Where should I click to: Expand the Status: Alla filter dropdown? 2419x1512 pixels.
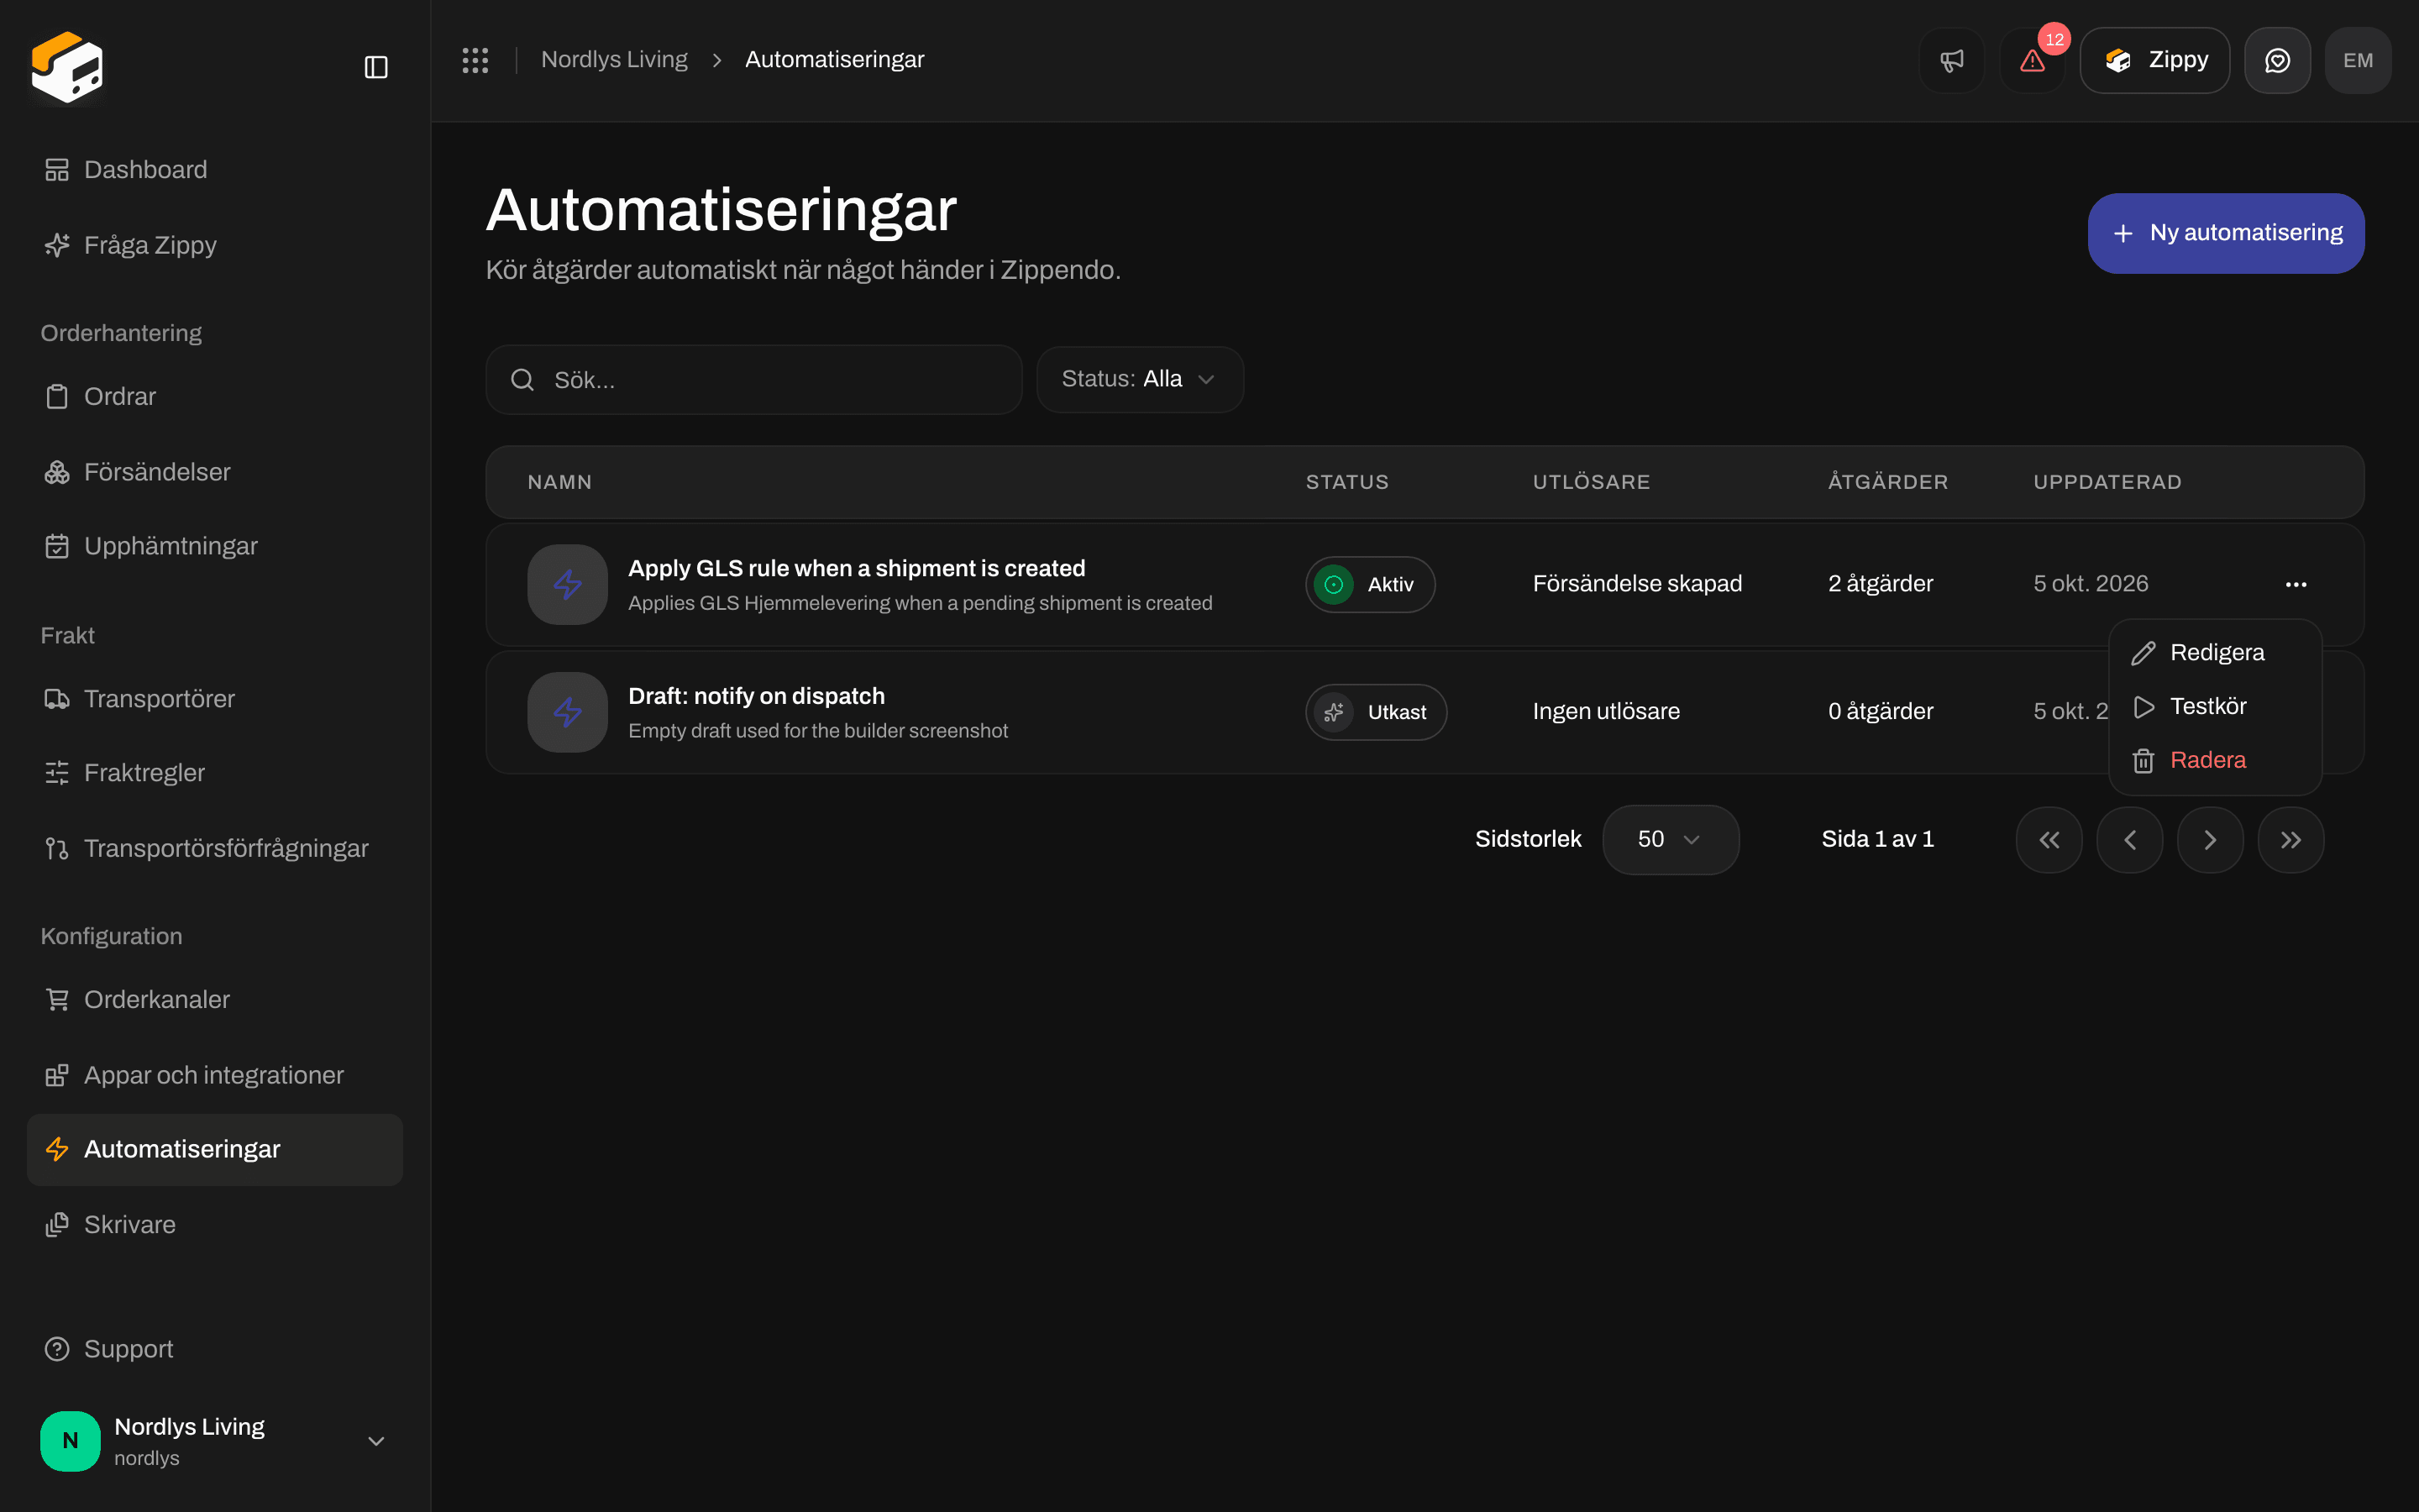click(x=1140, y=380)
